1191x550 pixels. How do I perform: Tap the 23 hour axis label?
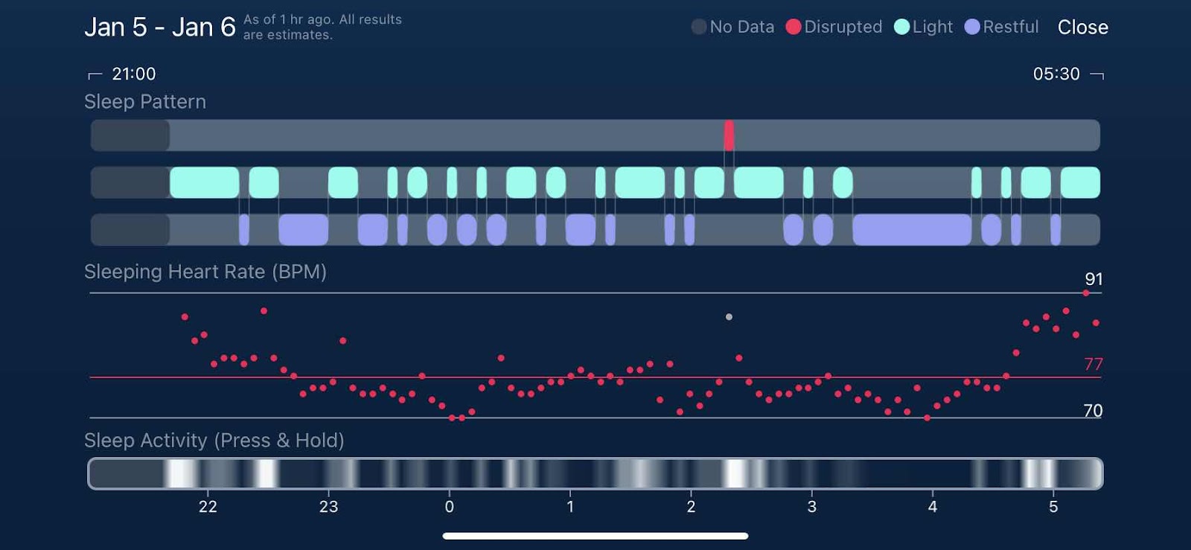click(x=328, y=507)
